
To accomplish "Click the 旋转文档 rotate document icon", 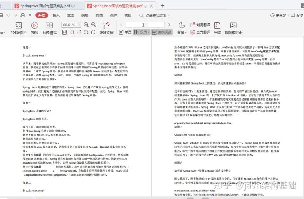I will 106,26.
